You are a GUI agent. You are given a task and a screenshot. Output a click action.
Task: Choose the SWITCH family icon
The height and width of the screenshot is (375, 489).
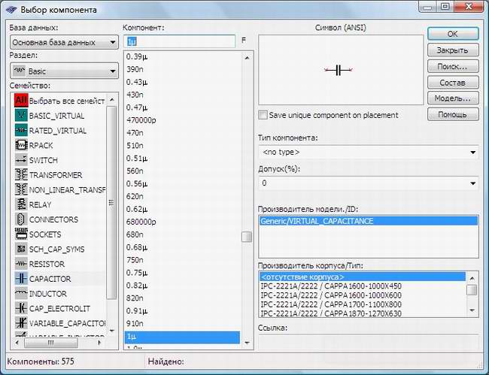point(21,160)
